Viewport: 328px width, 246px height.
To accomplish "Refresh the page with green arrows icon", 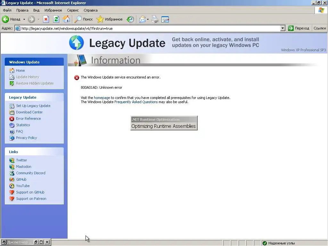I will point(56,19).
